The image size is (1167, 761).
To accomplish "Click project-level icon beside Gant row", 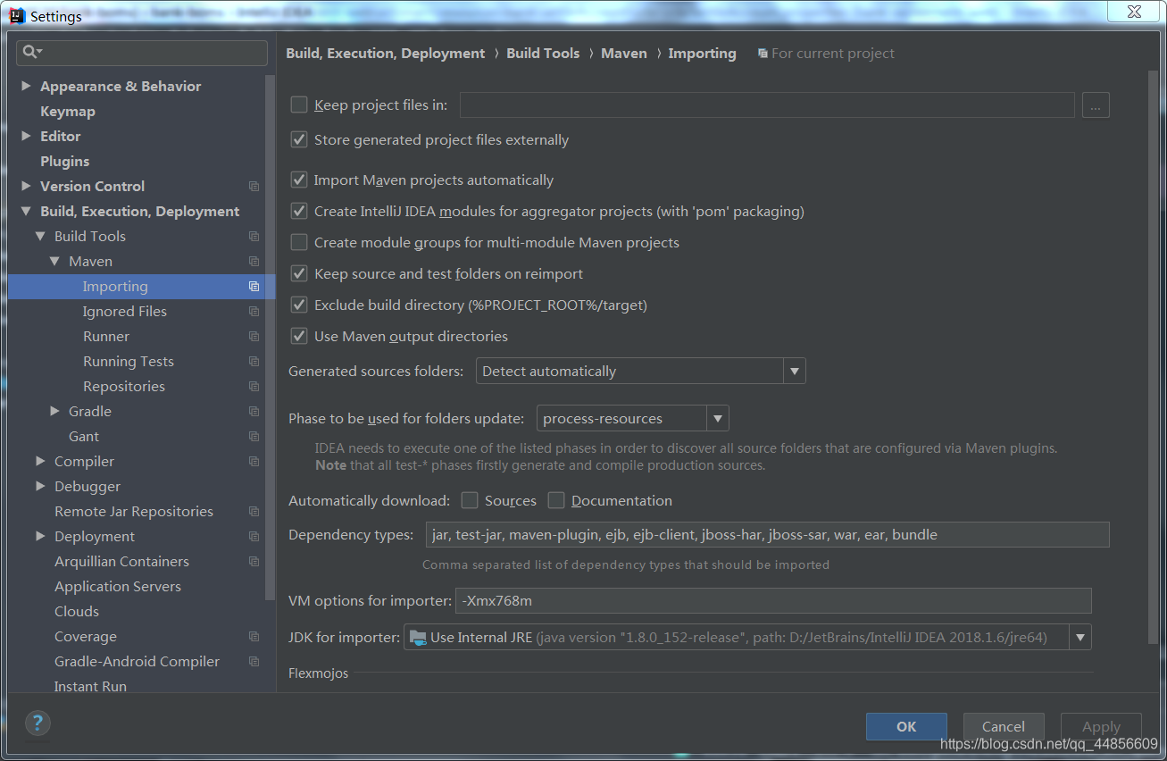I will click(254, 437).
